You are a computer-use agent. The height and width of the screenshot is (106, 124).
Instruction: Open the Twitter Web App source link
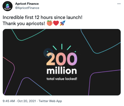coord(50,101)
